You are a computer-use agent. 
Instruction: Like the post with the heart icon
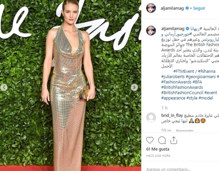coord(150,140)
